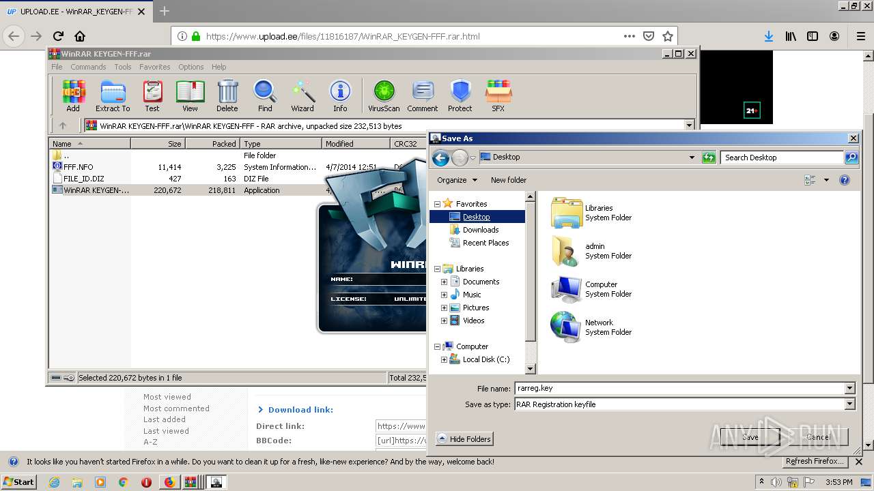Click the Pocket save icon

(x=649, y=36)
